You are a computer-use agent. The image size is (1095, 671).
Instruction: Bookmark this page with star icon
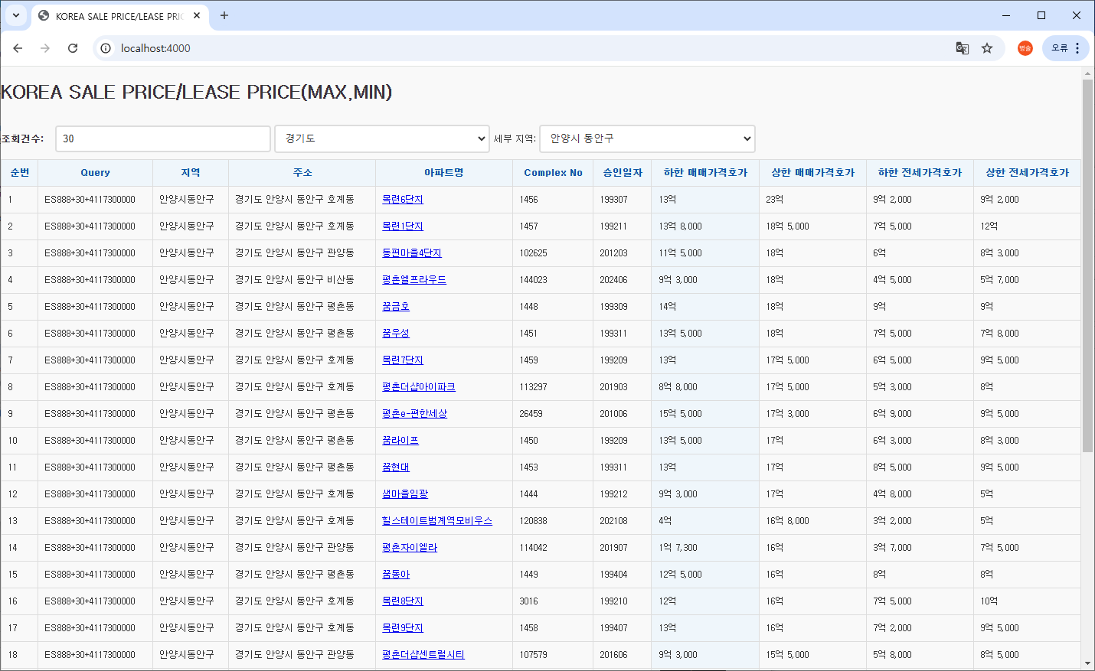987,48
